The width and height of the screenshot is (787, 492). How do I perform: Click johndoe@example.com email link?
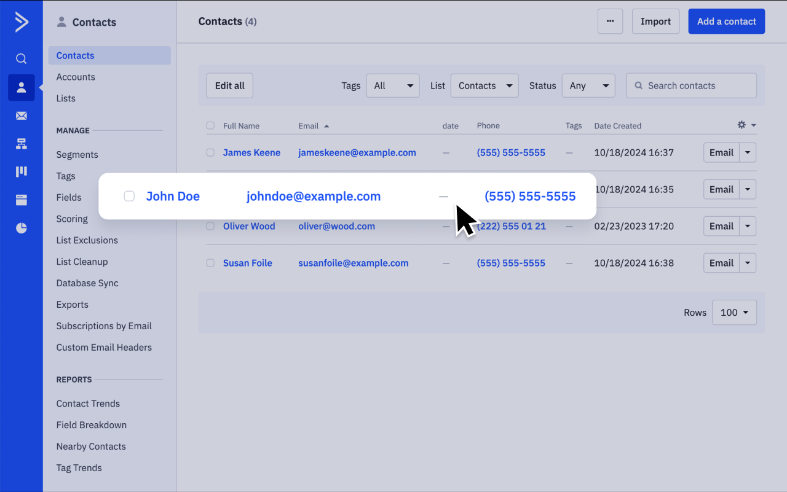point(314,197)
